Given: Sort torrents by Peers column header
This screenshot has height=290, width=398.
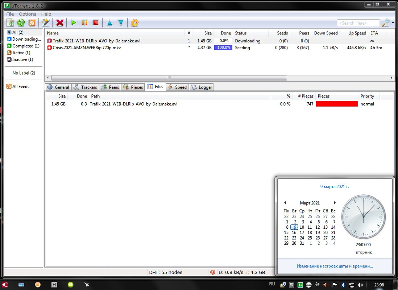Looking at the screenshot, I should tap(301, 33).
